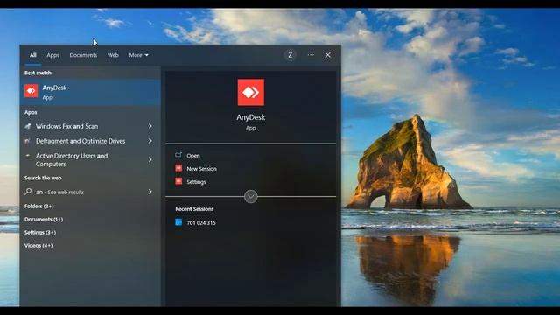
Task: Click the Open action text
Action: [193, 156]
